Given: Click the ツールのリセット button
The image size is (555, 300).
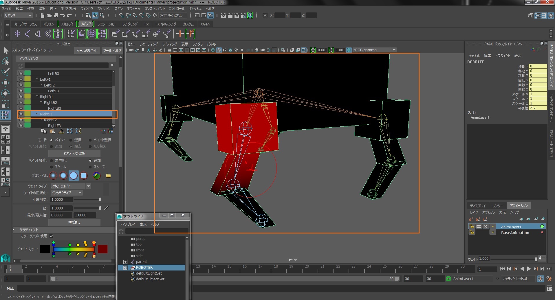Looking at the screenshot, I should 87,51.
